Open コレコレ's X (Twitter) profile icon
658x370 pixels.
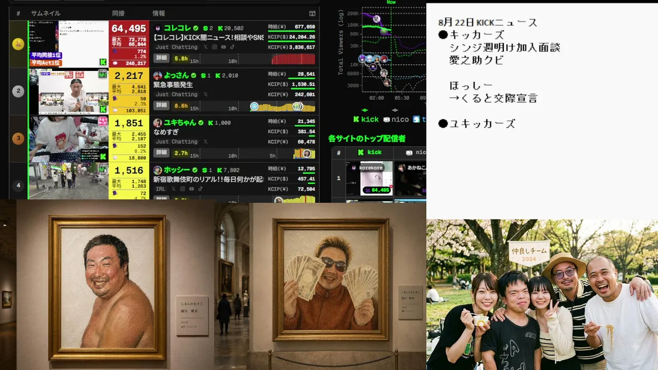(x=206, y=47)
